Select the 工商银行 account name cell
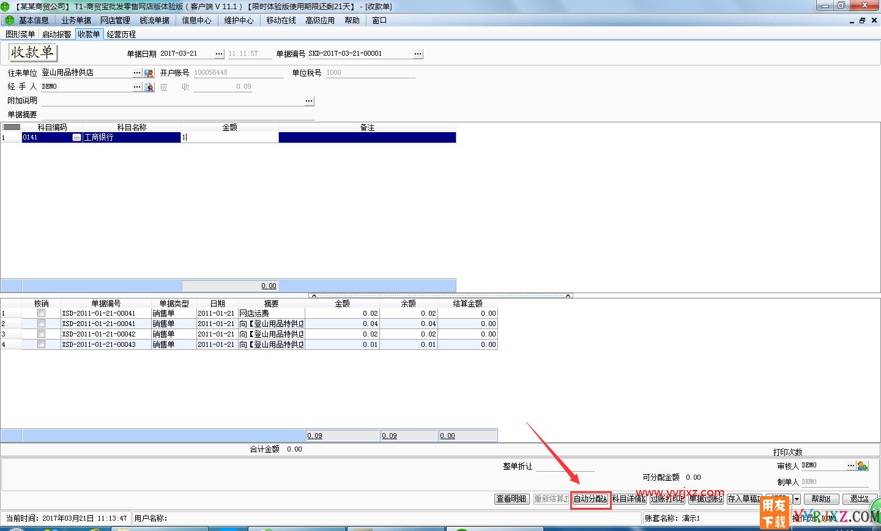 pyautogui.click(x=132, y=138)
